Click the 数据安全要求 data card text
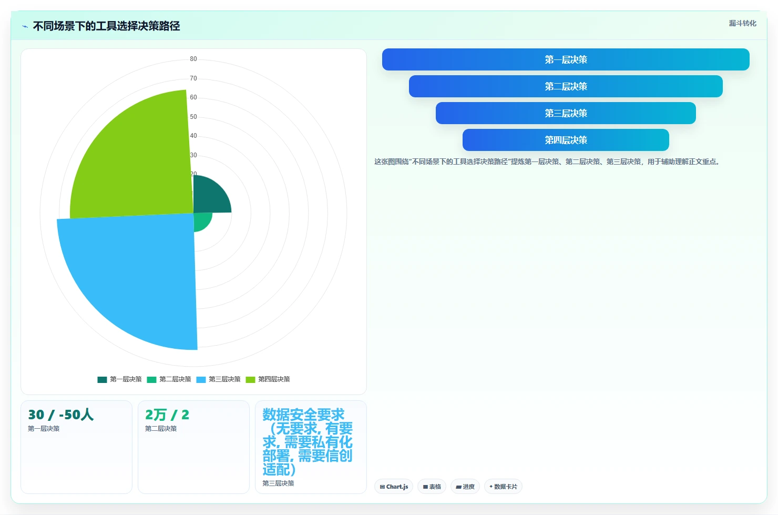 308,442
